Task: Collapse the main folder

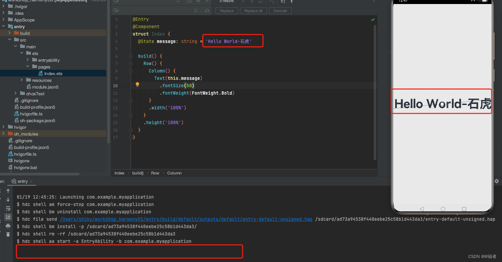Action: click(x=15, y=46)
